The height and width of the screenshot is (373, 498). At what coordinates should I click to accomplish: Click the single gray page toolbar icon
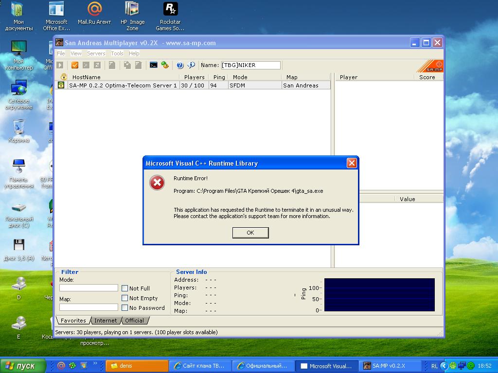click(112, 65)
